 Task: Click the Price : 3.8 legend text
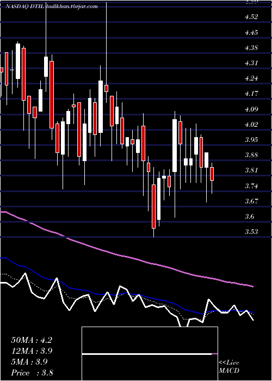click(x=32, y=373)
